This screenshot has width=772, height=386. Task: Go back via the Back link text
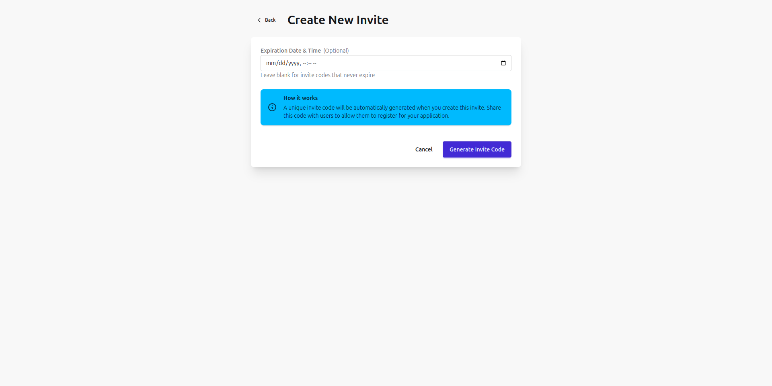[270, 20]
